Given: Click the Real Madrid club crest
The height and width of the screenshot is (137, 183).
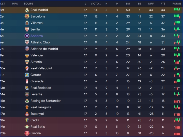Looking at the screenshot, I should [27, 10].
